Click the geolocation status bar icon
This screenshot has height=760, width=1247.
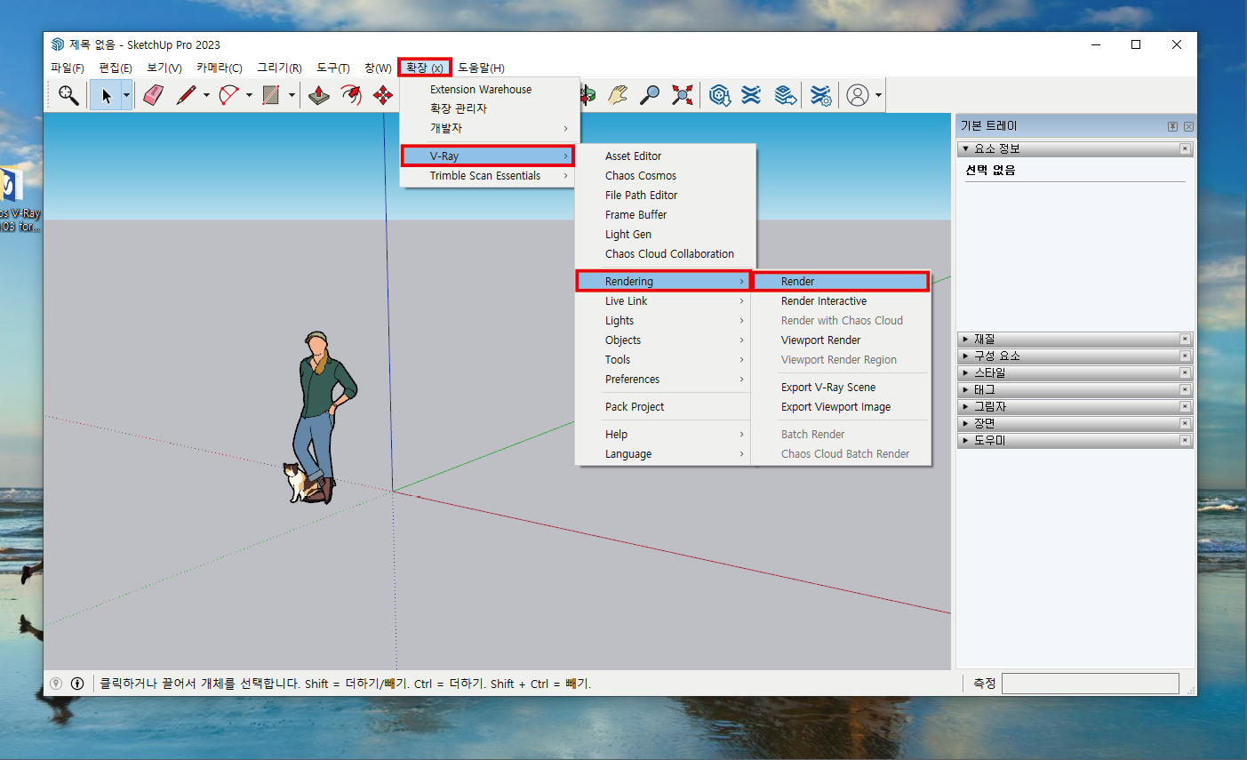coord(56,684)
